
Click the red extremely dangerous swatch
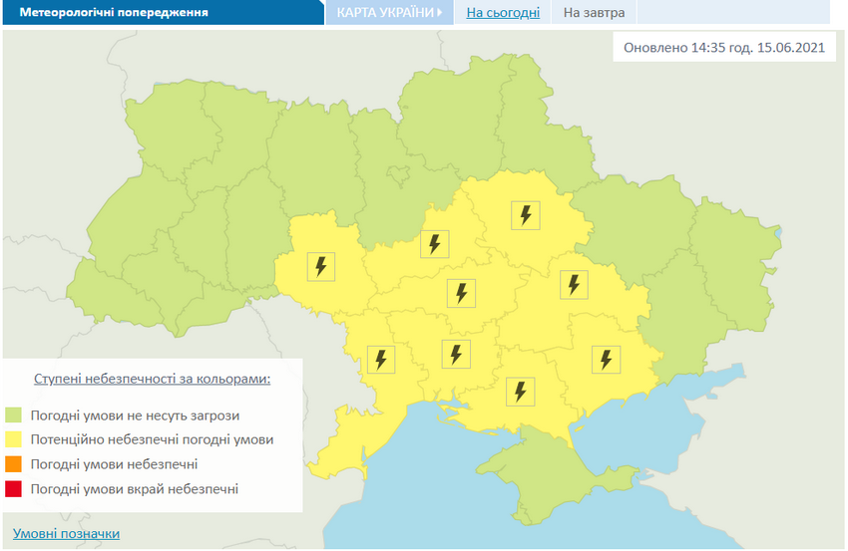point(14,489)
